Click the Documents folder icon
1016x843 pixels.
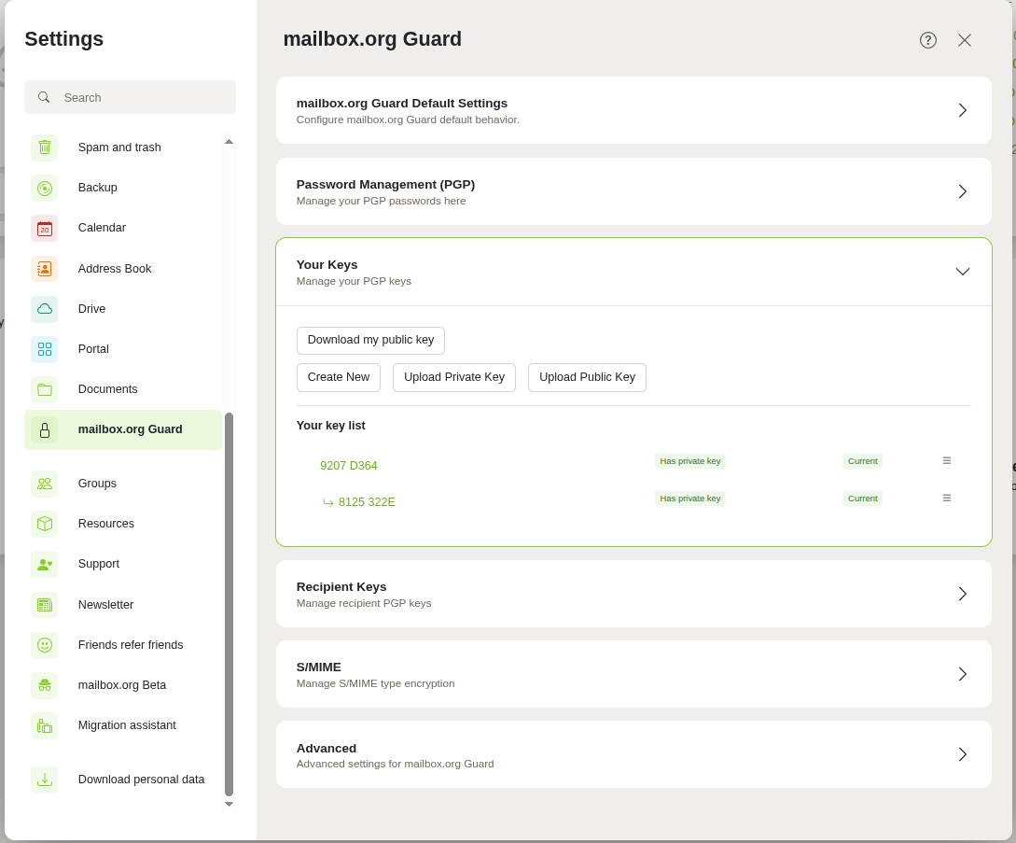coord(45,389)
